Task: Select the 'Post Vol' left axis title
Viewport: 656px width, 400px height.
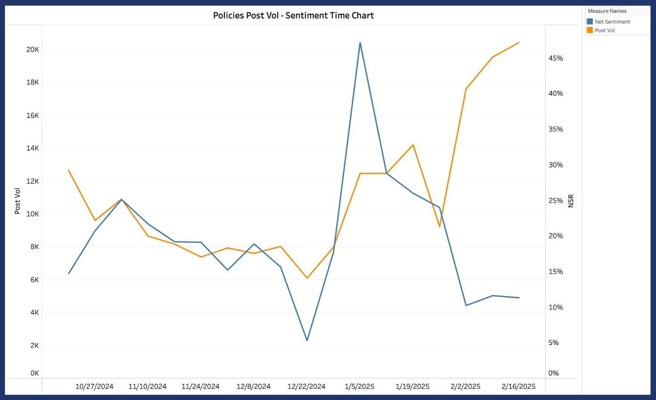Action: [17, 201]
